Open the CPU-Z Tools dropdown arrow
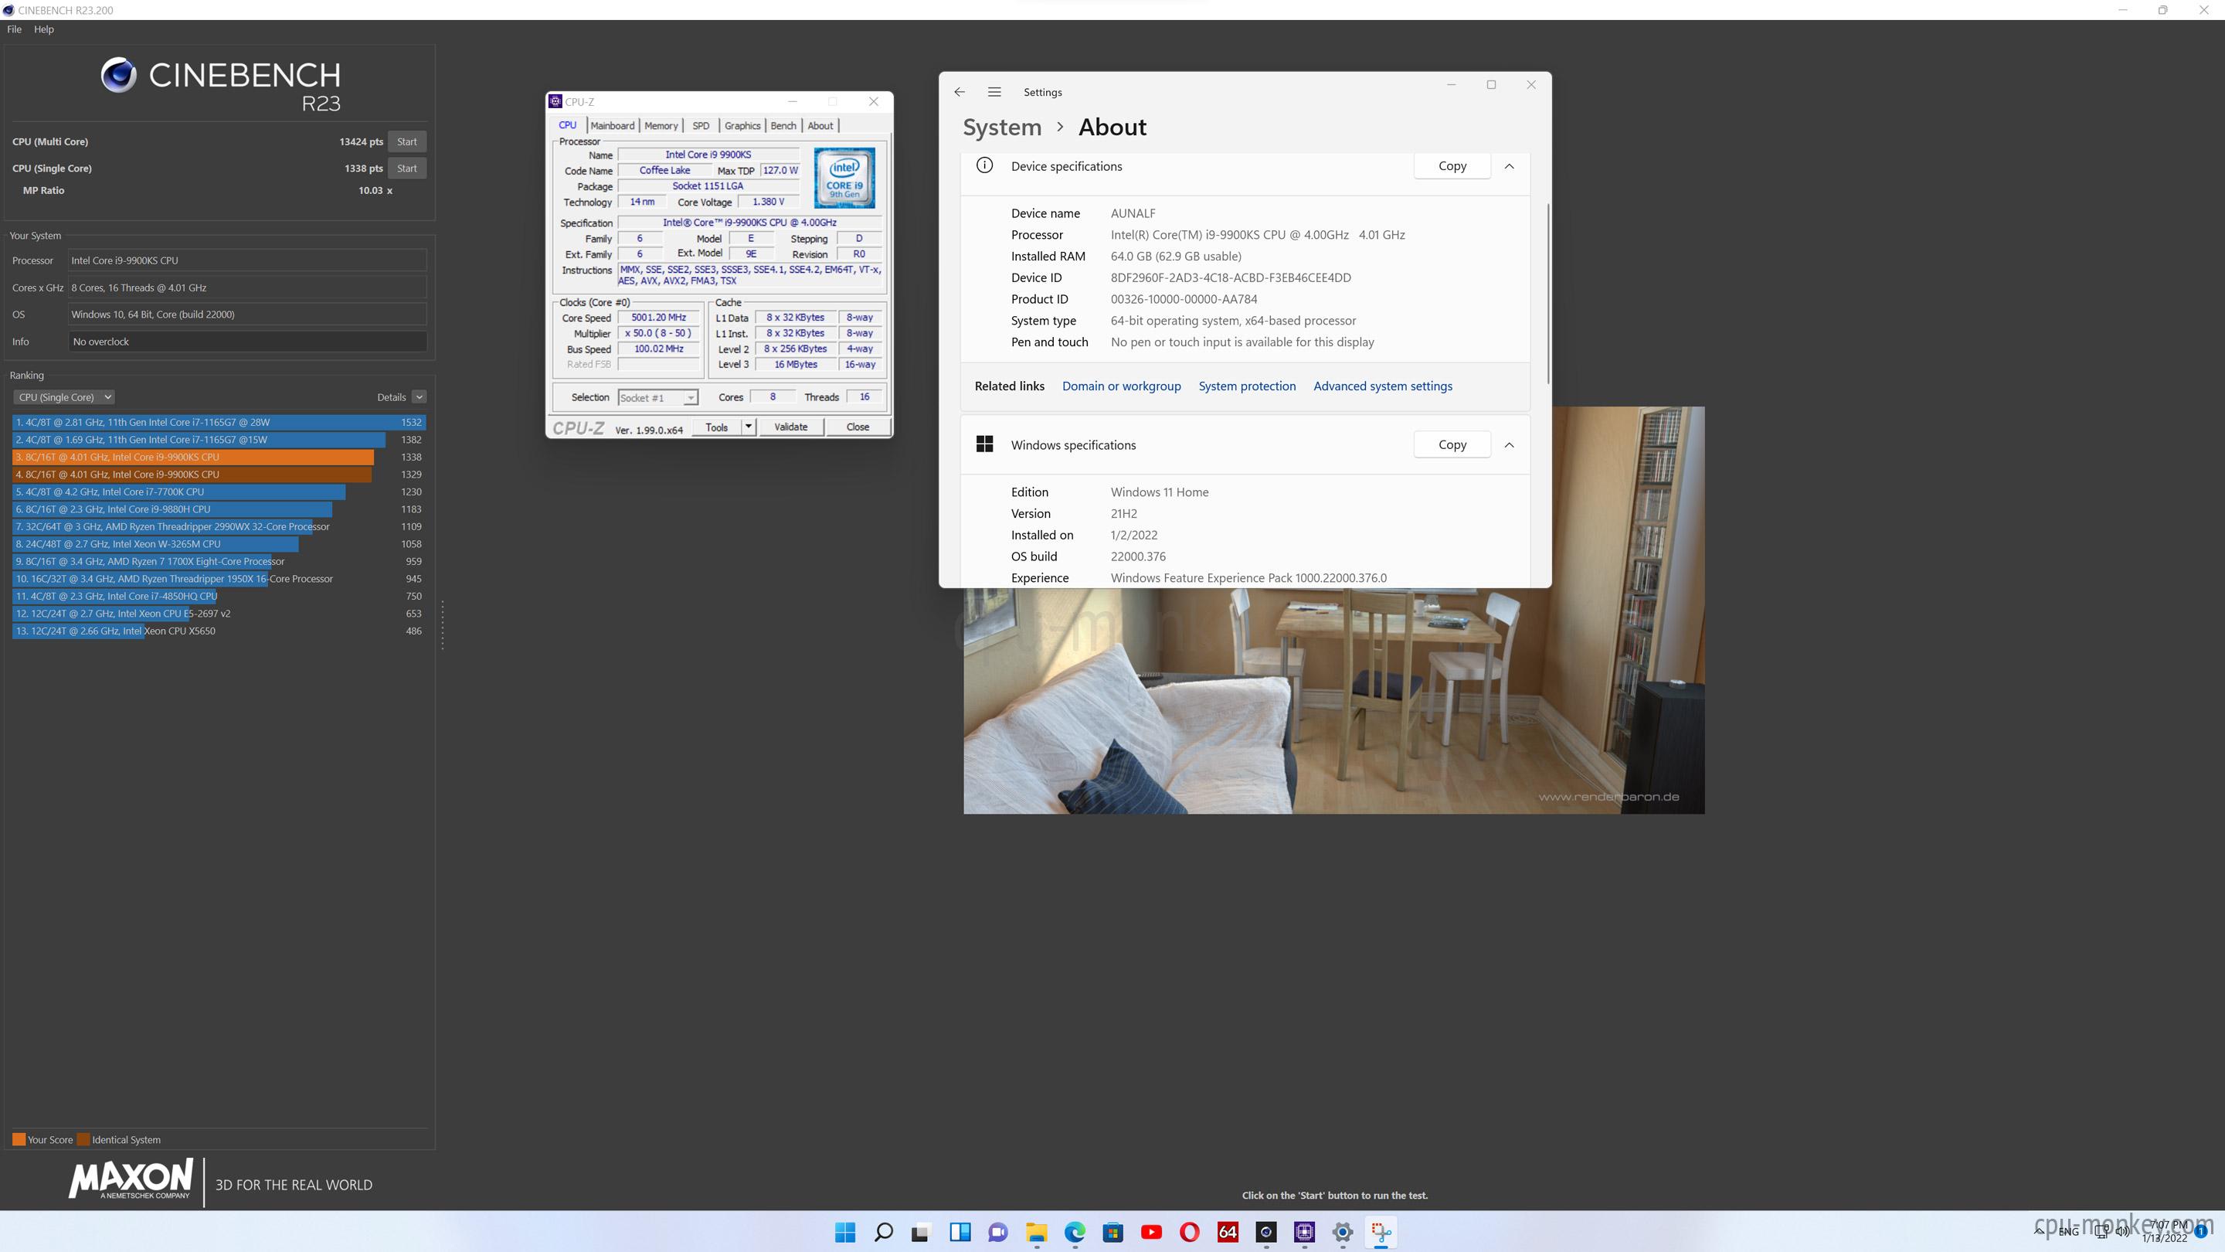Viewport: 2225px width, 1252px height. click(x=748, y=427)
